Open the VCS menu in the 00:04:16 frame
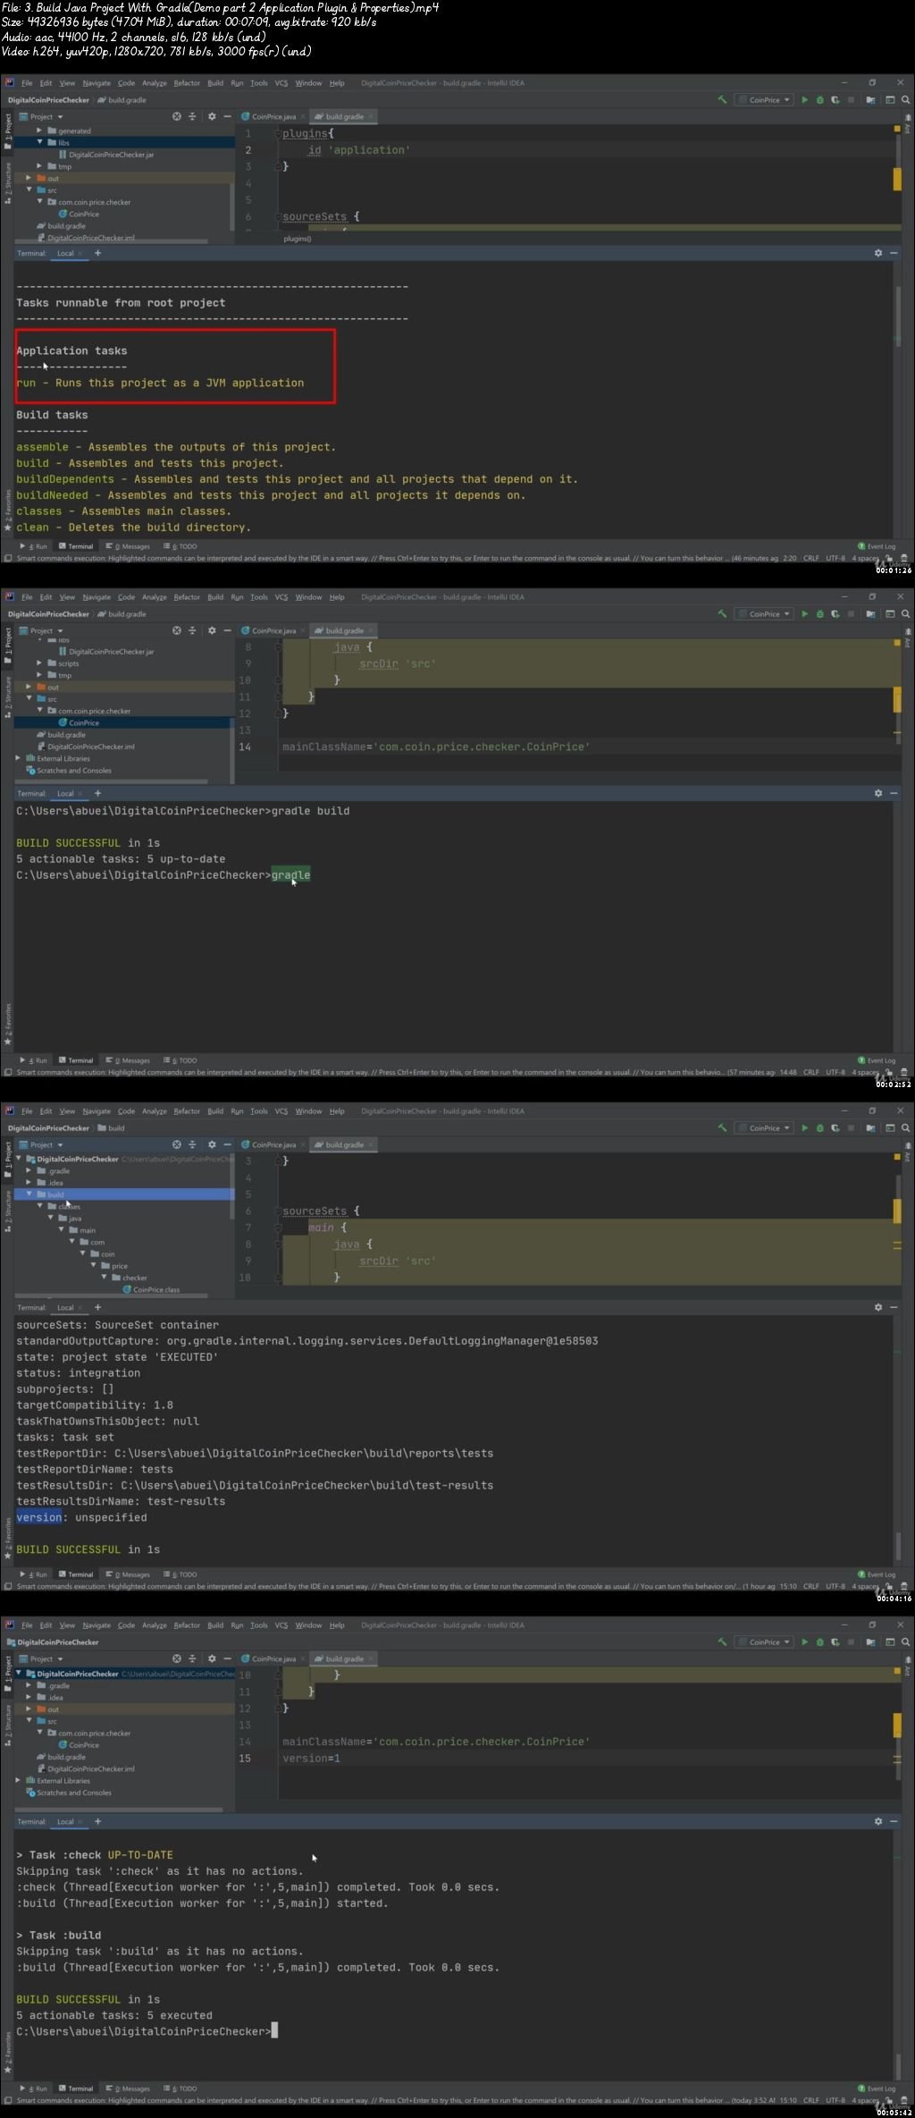This screenshot has width=915, height=2118. [x=281, y=1111]
